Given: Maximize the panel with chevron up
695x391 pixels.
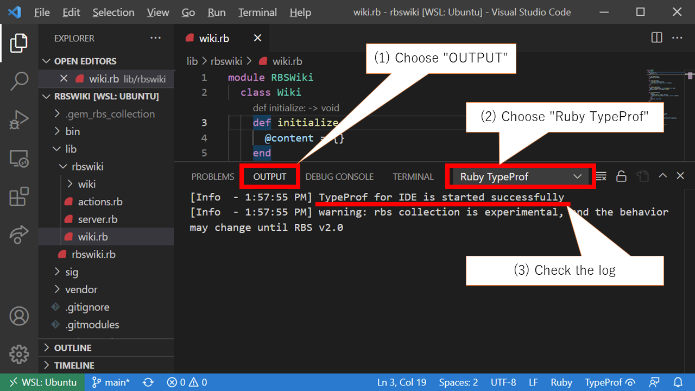Looking at the screenshot, I should click(662, 176).
